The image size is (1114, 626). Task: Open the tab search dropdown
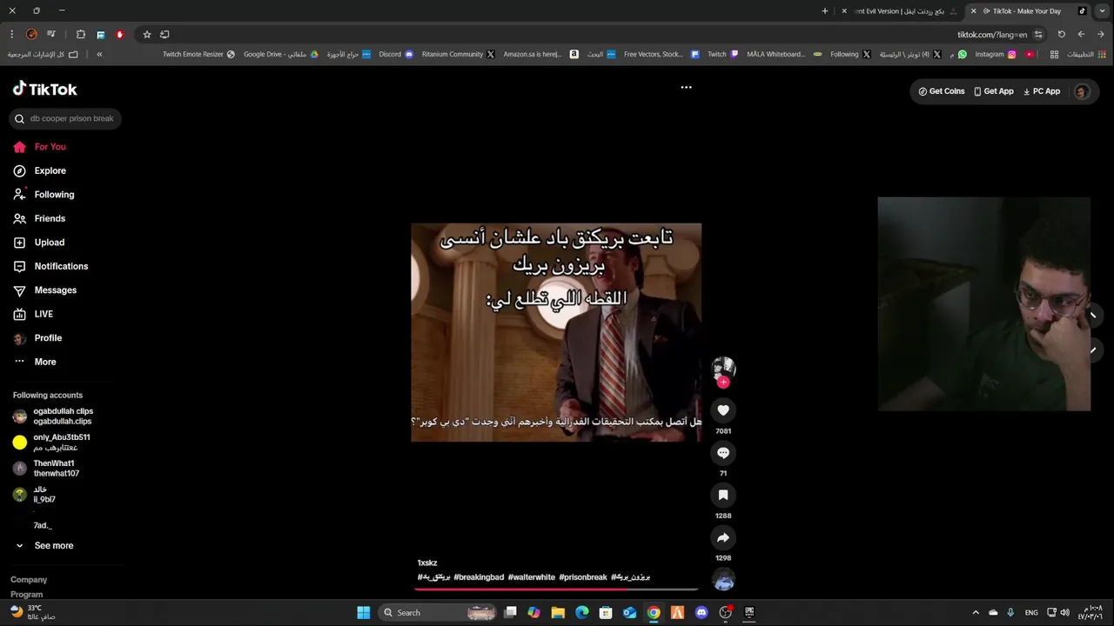(1102, 11)
